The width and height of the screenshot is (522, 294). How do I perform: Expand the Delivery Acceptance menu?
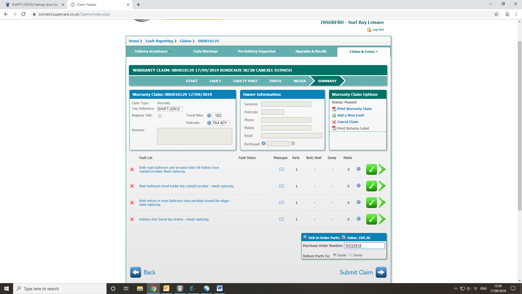153,51
